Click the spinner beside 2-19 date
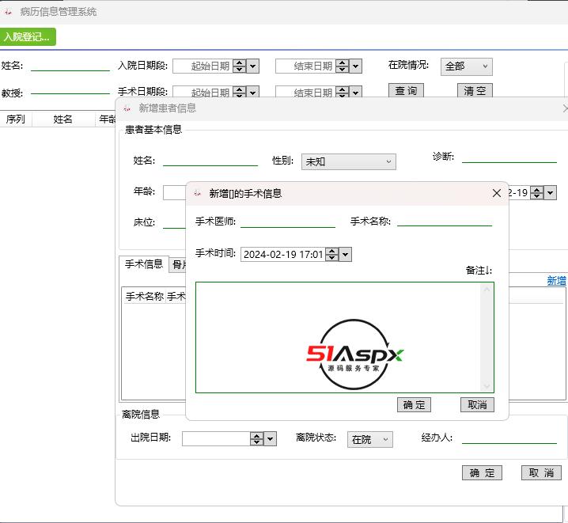Image resolution: width=568 pixels, height=523 pixels. 537,193
